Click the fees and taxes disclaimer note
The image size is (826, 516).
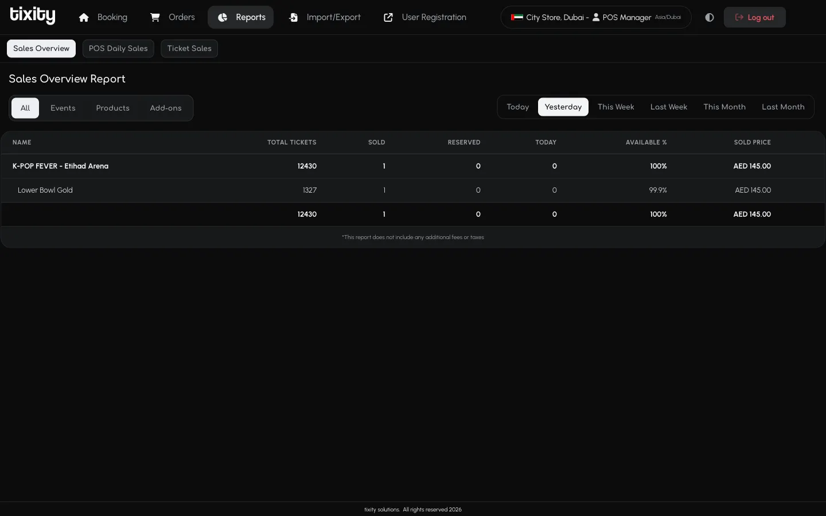pos(413,237)
